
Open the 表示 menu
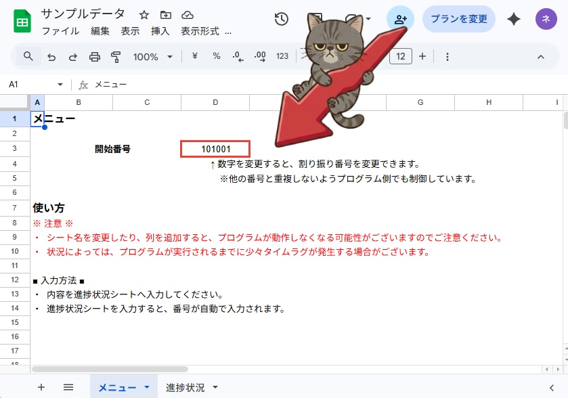130,31
